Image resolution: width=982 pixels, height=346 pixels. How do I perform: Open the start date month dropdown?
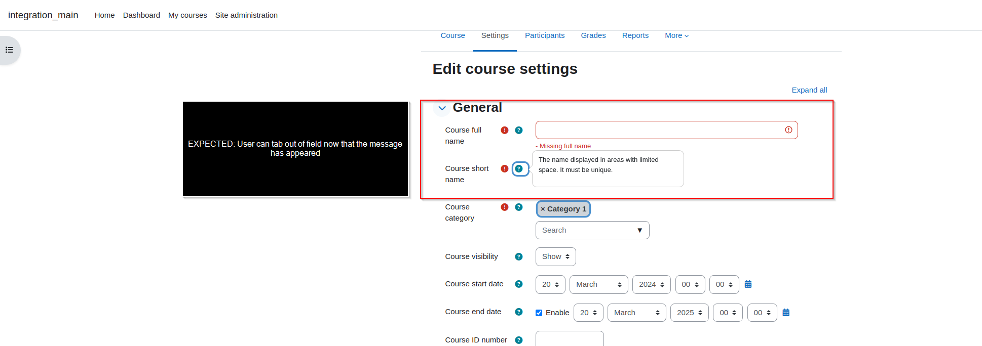pyautogui.click(x=599, y=284)
